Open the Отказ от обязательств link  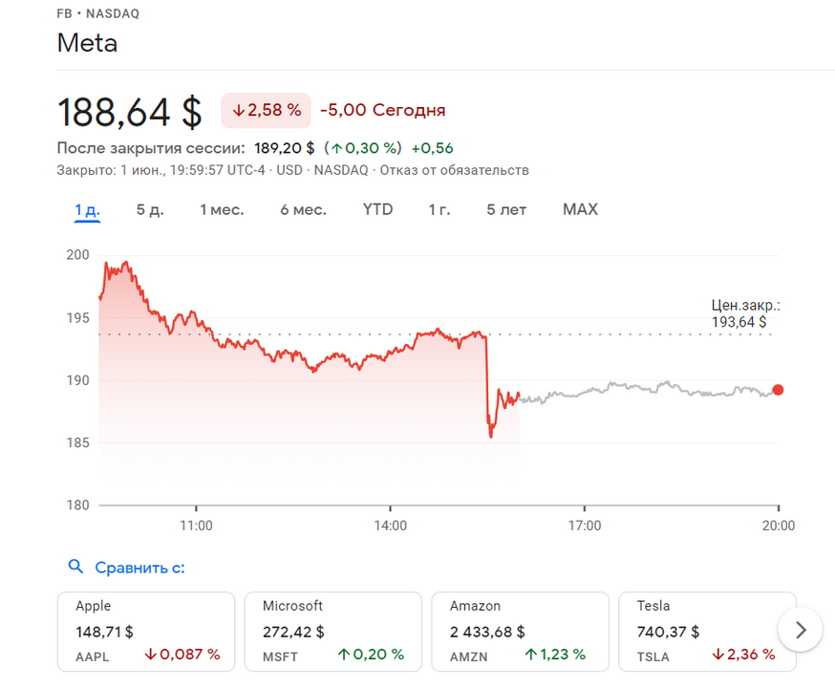455,170
